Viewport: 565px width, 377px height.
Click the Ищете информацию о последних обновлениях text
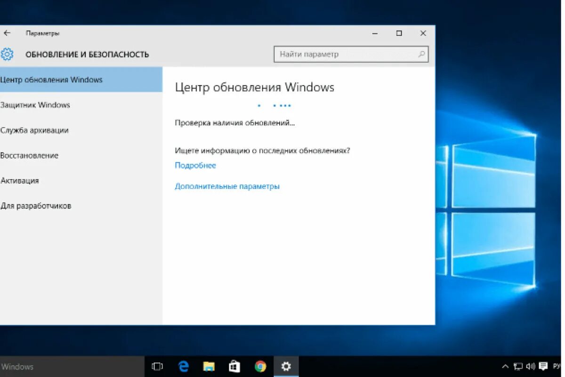pyautogui.click(x=263, y=151)
